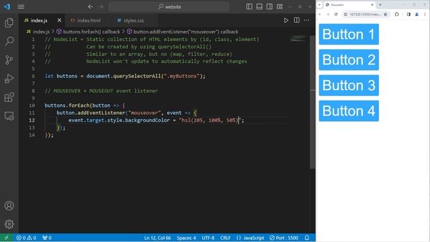430x242 pixels.
Task: Click Button 2 in browser page
Action: point(349,60)
